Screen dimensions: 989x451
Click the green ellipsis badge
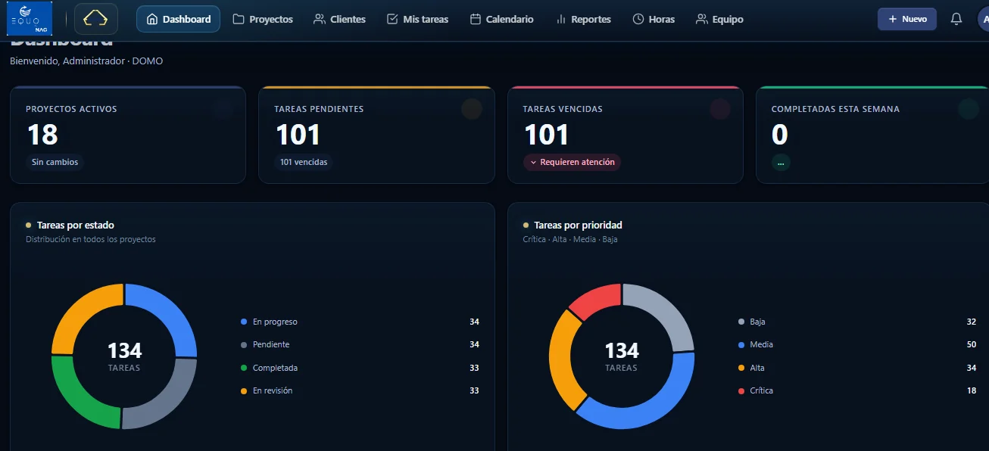click(x=781, y=162)
